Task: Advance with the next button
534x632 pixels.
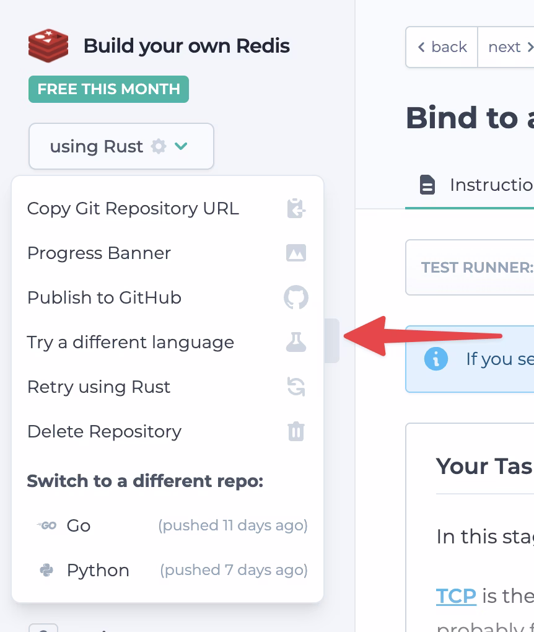Action: click(507, 47)
